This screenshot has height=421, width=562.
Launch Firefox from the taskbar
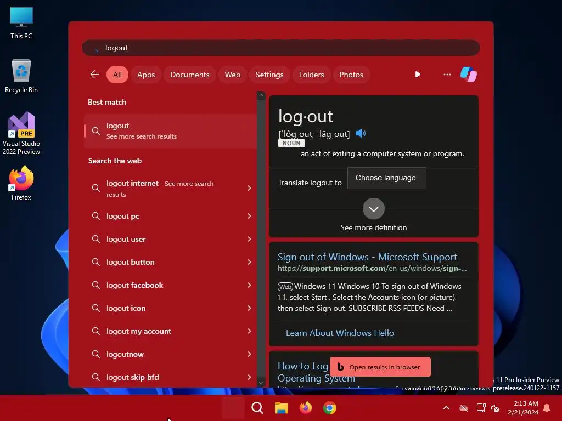pos(305,408)
